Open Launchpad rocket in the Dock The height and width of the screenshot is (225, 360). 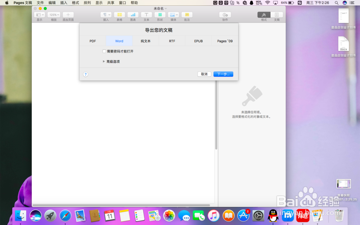pos(50,216)
